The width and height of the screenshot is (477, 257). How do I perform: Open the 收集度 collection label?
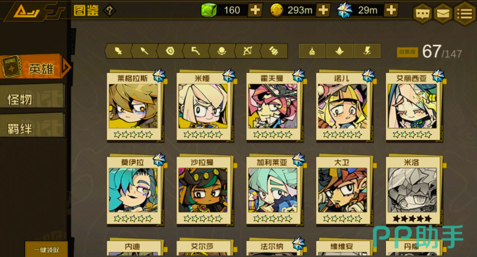click(x=407, y=53)
